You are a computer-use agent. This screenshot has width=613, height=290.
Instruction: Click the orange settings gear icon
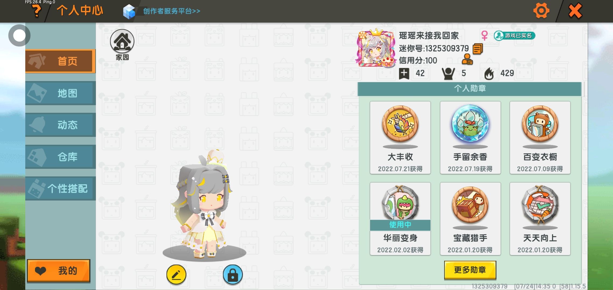click(x=541, y=11)
